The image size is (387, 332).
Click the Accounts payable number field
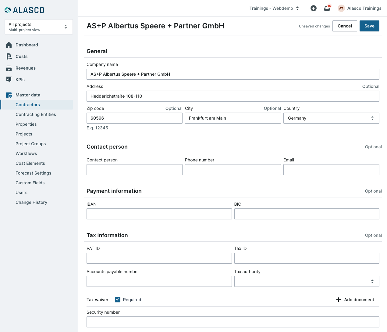click(159, 281)
